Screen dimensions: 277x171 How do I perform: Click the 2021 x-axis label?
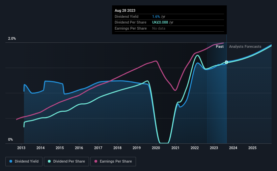coord(175,148)
